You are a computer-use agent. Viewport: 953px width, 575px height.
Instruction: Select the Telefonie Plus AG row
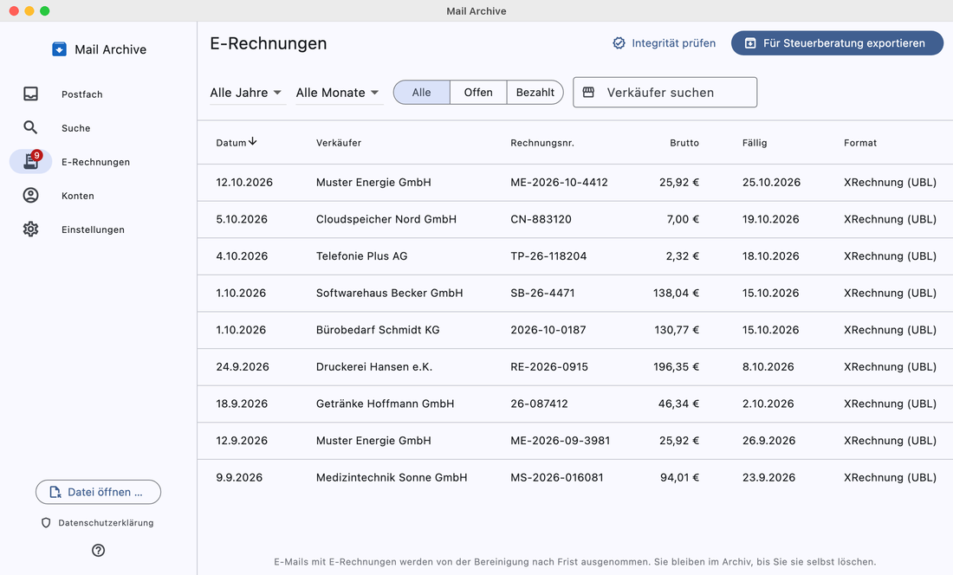pos(575,256)
